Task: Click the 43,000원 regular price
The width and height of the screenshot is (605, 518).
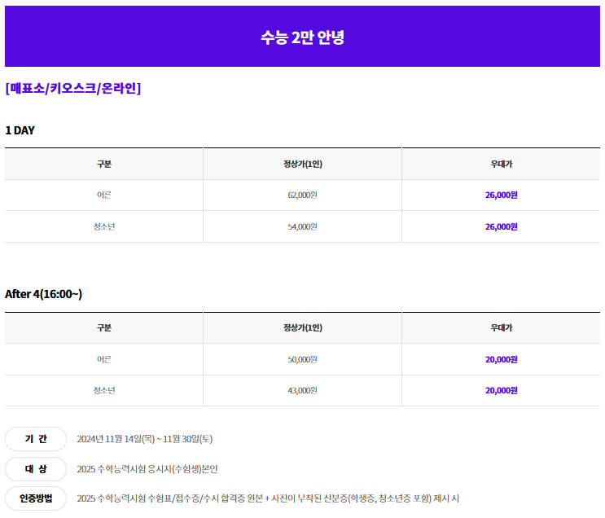Action: [303, 390]
